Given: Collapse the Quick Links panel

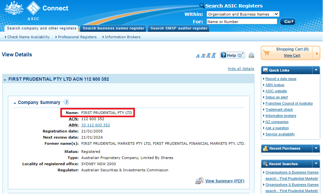Looking at the screenshot, I should point(316,70).
